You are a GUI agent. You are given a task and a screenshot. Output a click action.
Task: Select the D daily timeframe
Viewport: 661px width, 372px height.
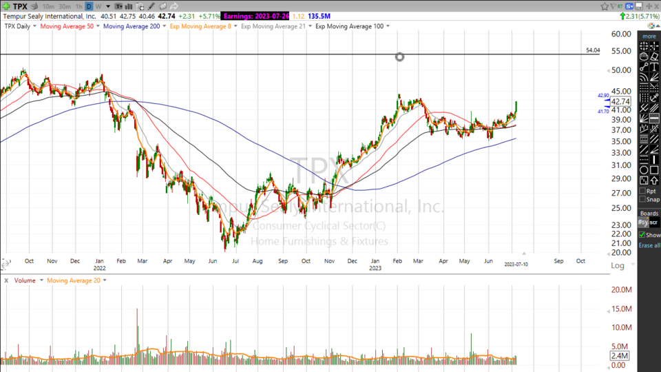(89, 6)
